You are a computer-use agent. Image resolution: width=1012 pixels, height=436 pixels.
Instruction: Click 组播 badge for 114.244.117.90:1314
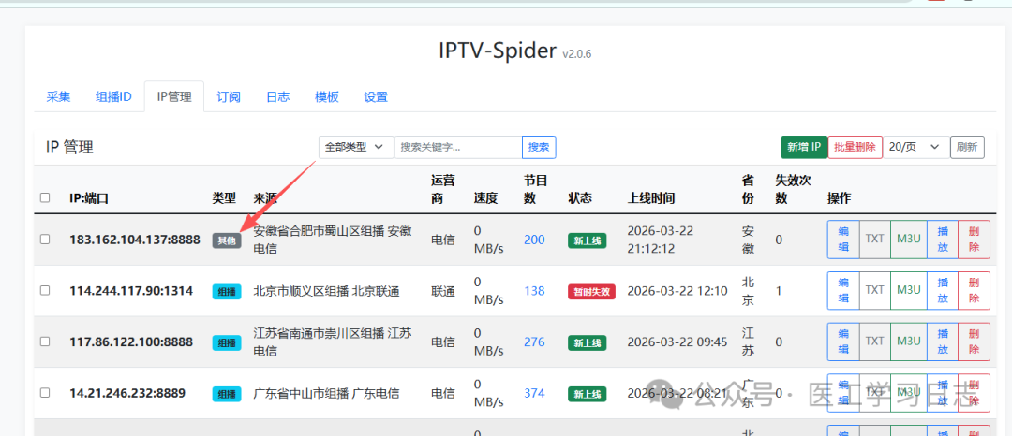coord(227,291)
